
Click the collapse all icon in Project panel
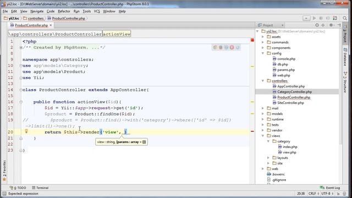click(323, 25)
